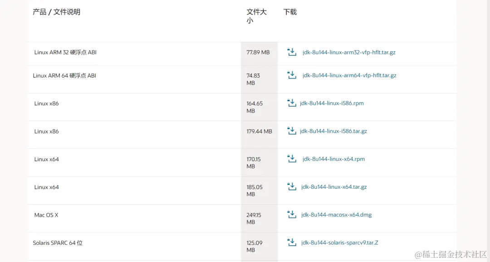Select the 文件大小 column header
The height and width of the screenshot is (262, 490).
point(256,16)
